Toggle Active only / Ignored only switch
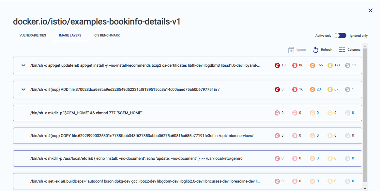 341,35
